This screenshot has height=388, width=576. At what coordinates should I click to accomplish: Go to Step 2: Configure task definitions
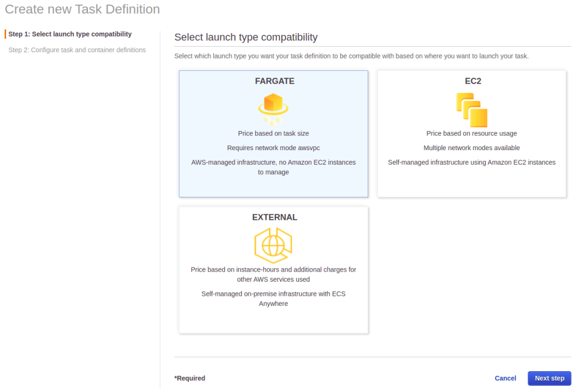[x=77, y=50]
